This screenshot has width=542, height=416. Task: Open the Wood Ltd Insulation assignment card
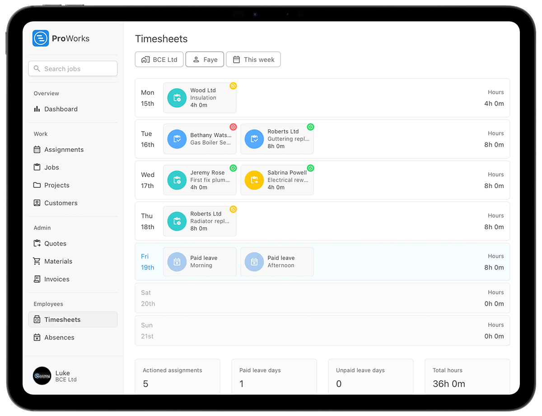click(x=200, y=98)
